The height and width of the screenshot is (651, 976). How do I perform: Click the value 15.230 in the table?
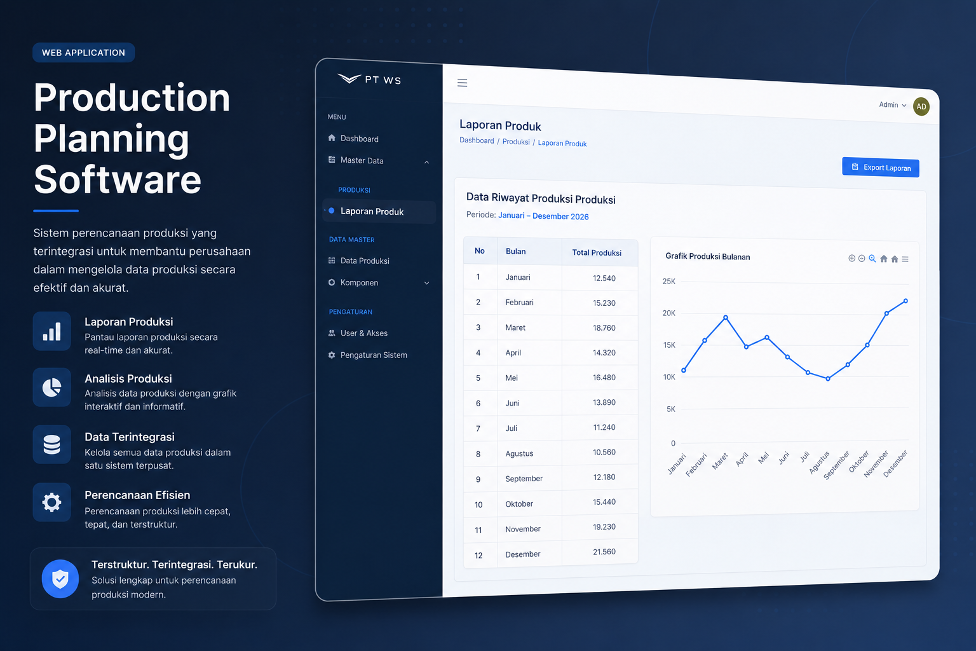pyautogui.click(x=604, y=303)
